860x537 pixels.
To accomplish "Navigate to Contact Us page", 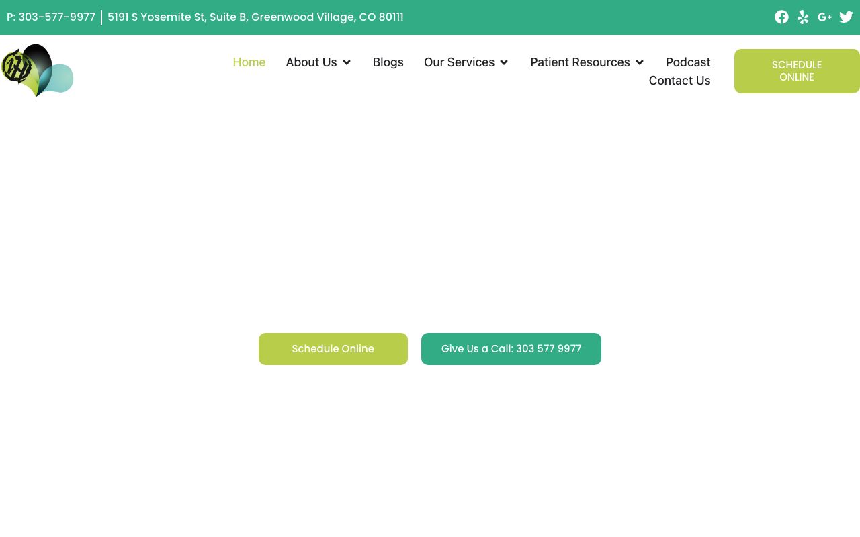I will tap(679, 81).
